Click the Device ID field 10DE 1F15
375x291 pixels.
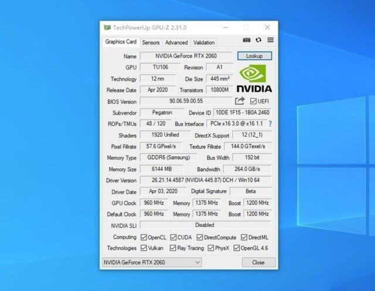pyautogui.click(x=243, y=112)
